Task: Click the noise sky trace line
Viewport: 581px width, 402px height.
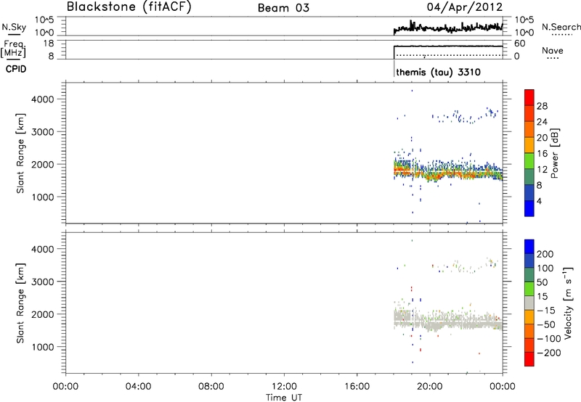Action: [448, 28]
